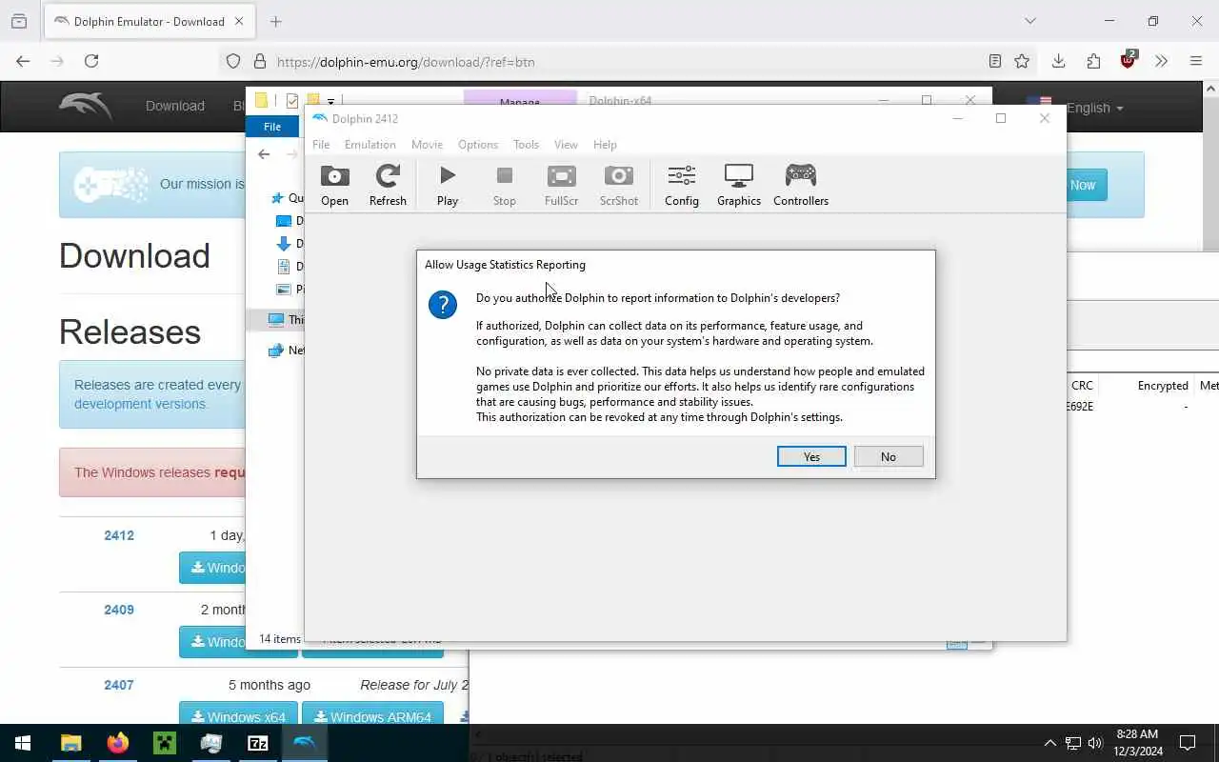Viewport: 1219px width, 762px height.
Task: Expand the Explorer quick access toolbar dropdown arrow
Action: point(330,100)
